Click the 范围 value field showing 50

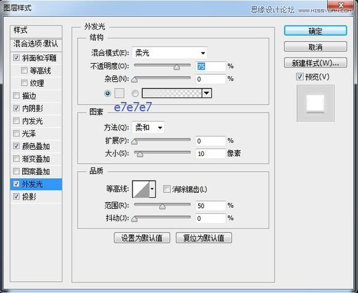210,206
